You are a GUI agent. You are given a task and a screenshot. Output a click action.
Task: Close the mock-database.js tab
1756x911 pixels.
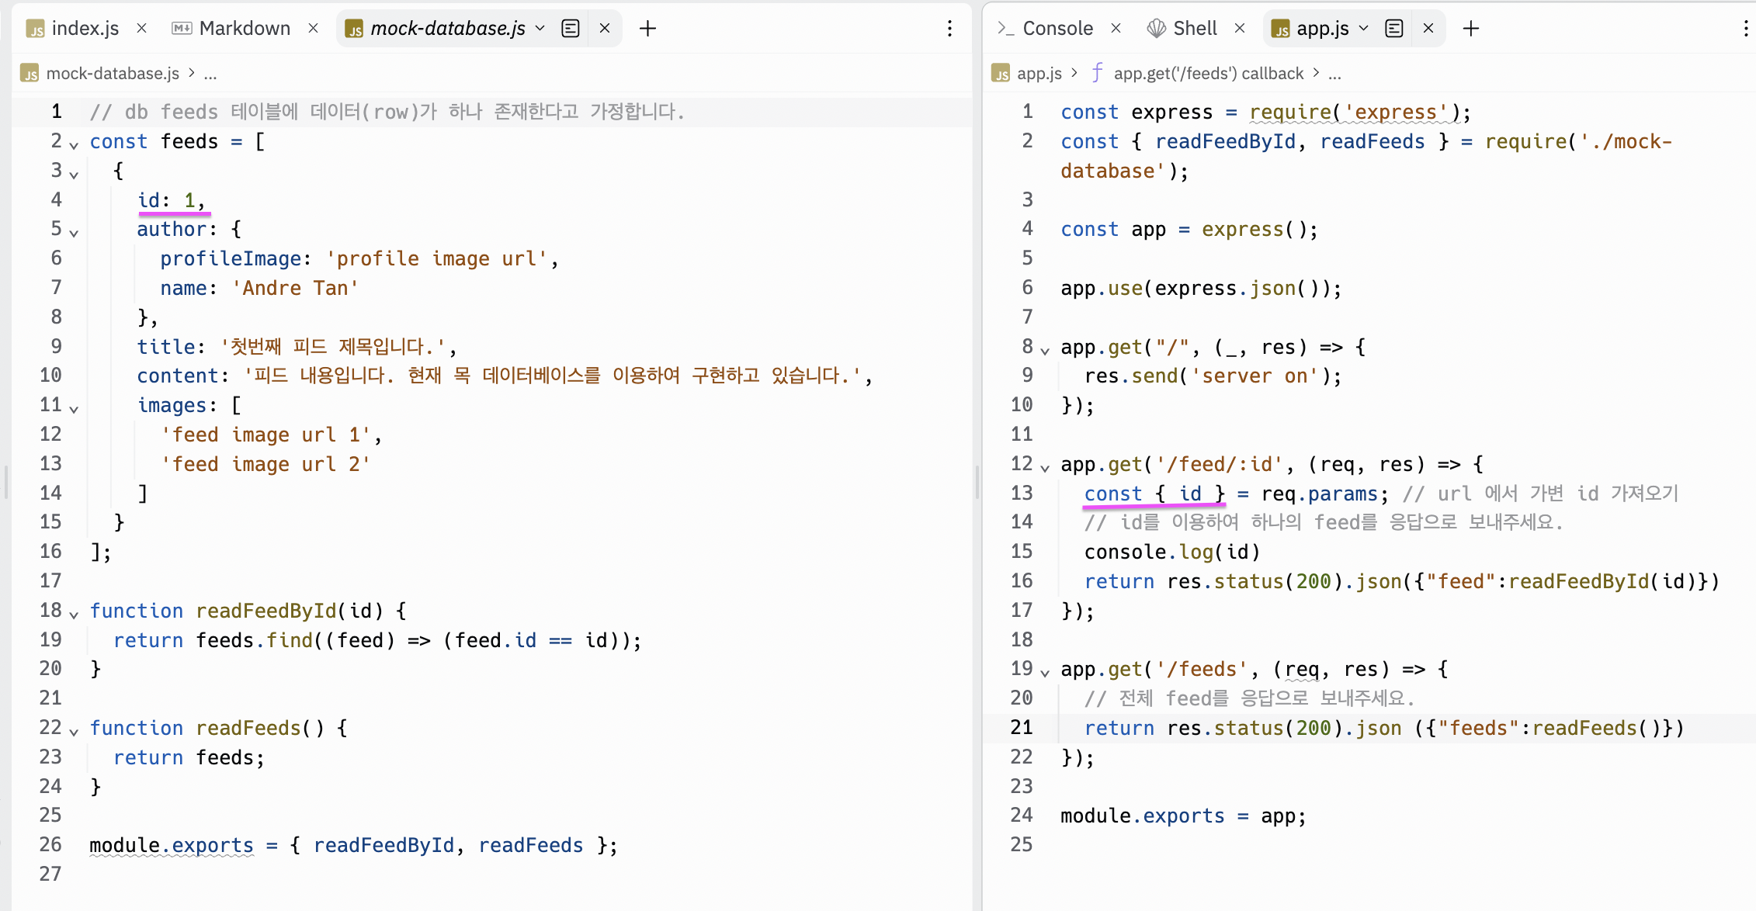(x=605, y=29)
